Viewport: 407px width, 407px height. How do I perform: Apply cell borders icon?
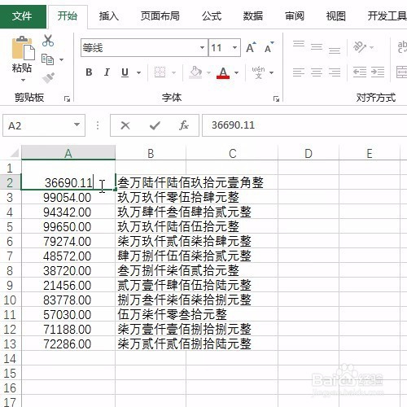(160, 72)
